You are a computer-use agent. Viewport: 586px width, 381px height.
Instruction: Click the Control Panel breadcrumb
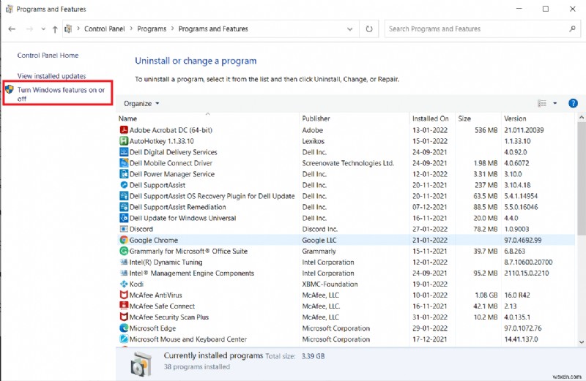[x=105, y=29]
